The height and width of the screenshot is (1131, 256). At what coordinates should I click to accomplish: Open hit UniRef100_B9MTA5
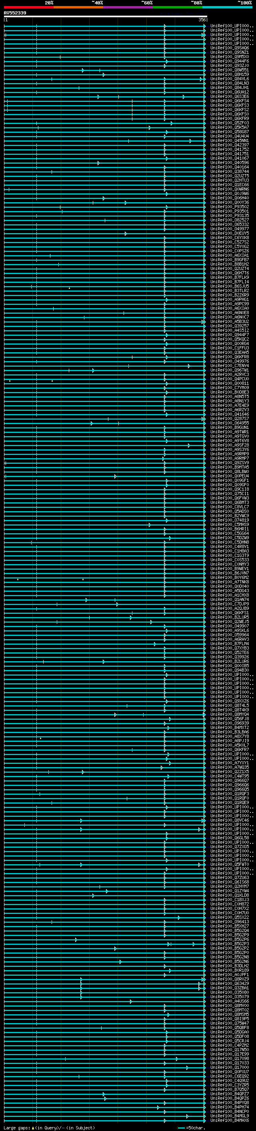click(x=230, y=467)
